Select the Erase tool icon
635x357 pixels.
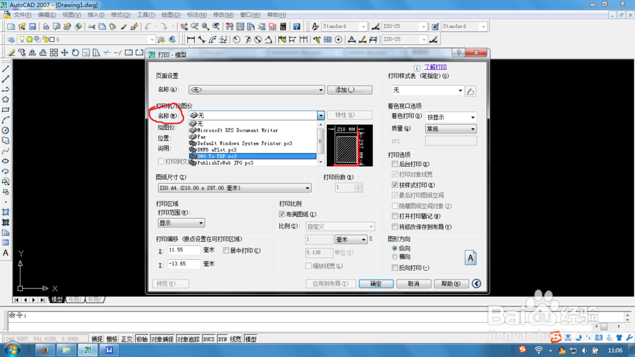coord(11,53)
